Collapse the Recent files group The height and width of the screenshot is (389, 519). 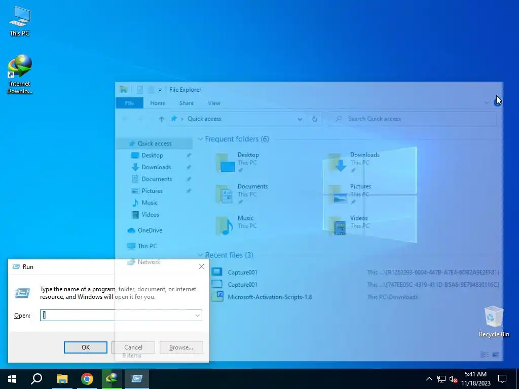click(x=200, y=255)
